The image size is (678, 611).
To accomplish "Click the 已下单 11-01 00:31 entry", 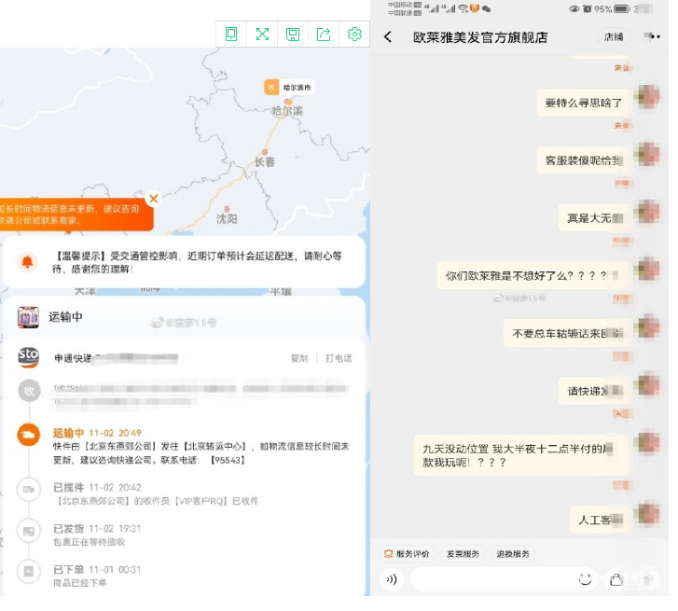I will click(97, 576).
